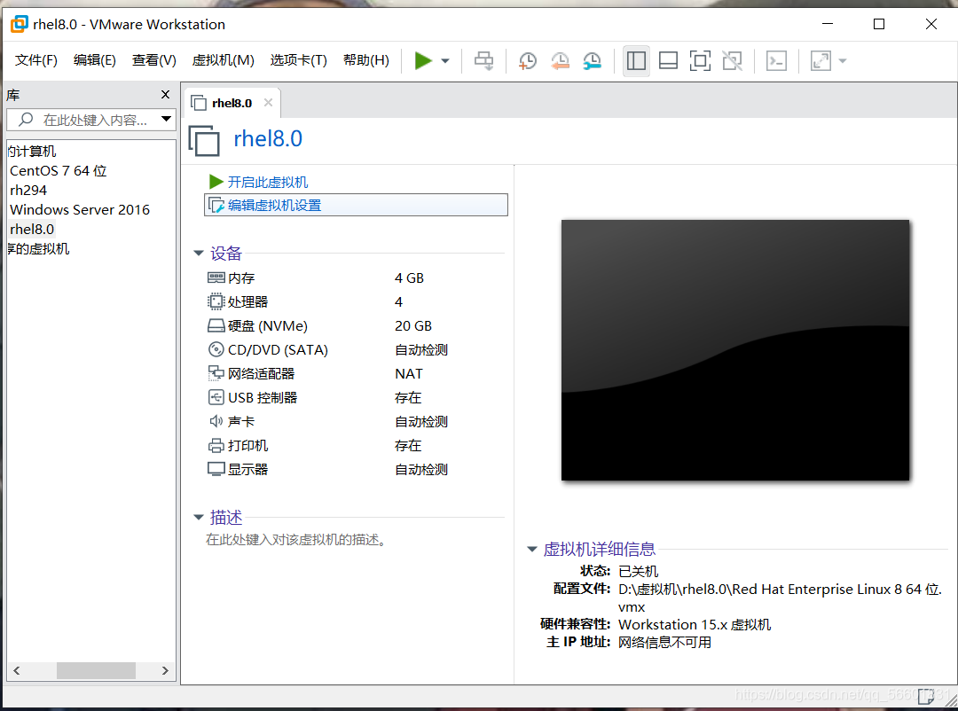Select the 计算机 root library entry
958x711 pixels.
32,151
